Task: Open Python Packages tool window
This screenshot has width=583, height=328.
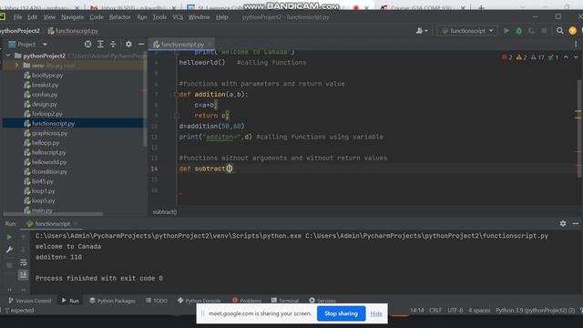Action: (112, 301)
